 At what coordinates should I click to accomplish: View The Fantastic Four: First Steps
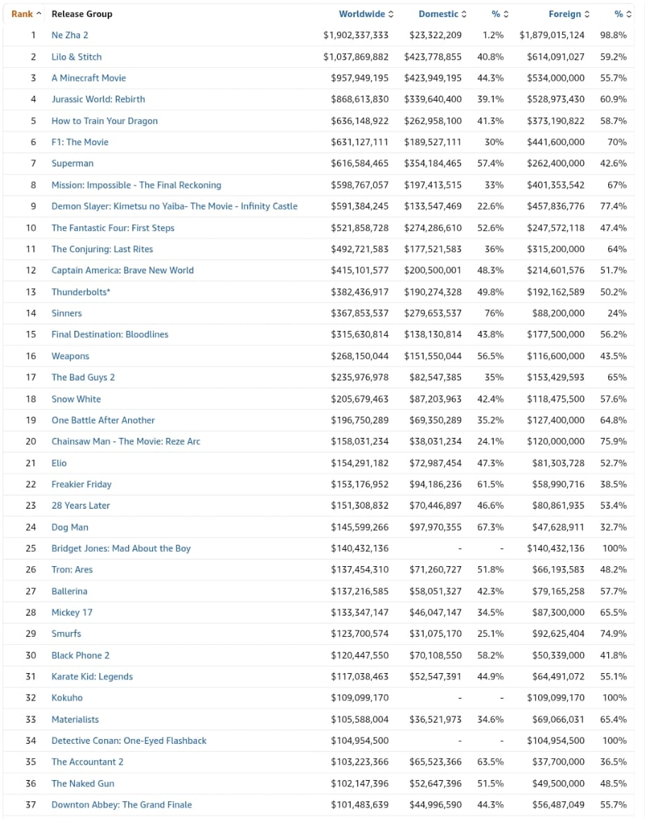tap(113, 227)
